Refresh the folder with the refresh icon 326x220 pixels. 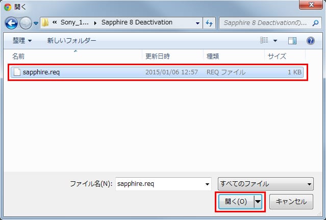[x=209, y=23]
